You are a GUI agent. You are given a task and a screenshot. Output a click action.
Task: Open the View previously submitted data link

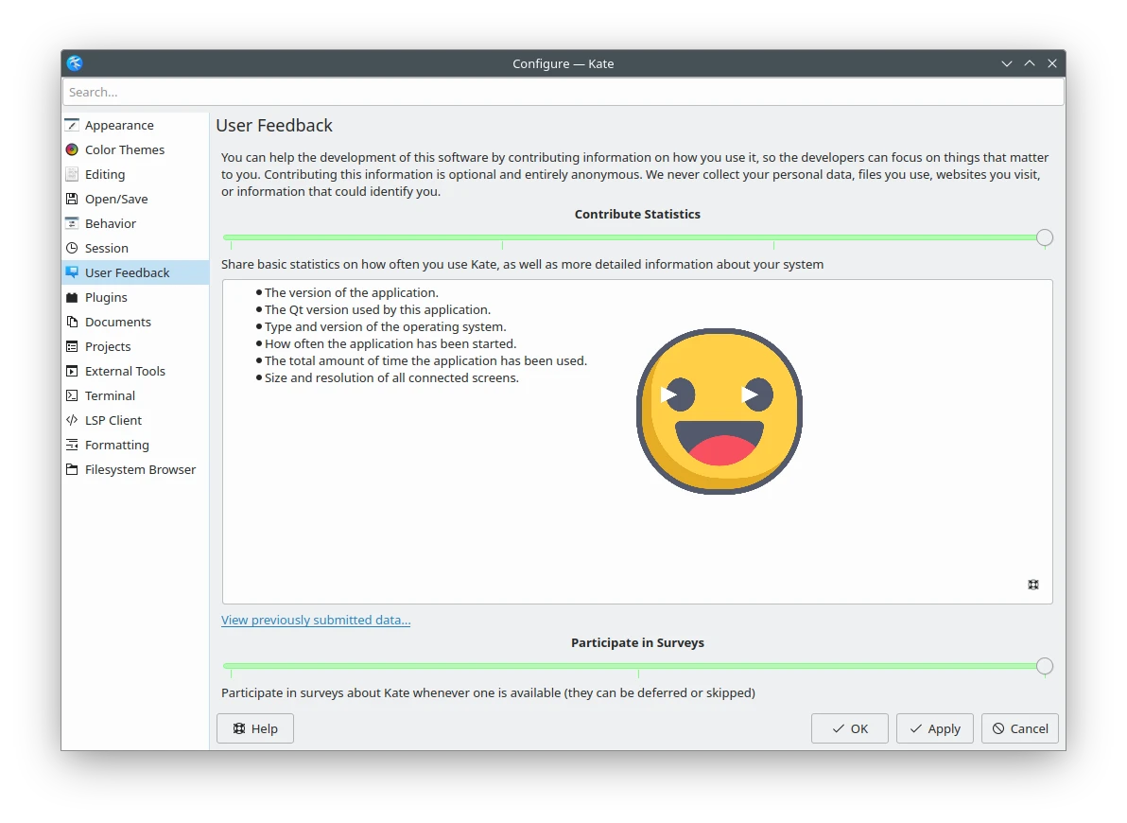point(316,620)
